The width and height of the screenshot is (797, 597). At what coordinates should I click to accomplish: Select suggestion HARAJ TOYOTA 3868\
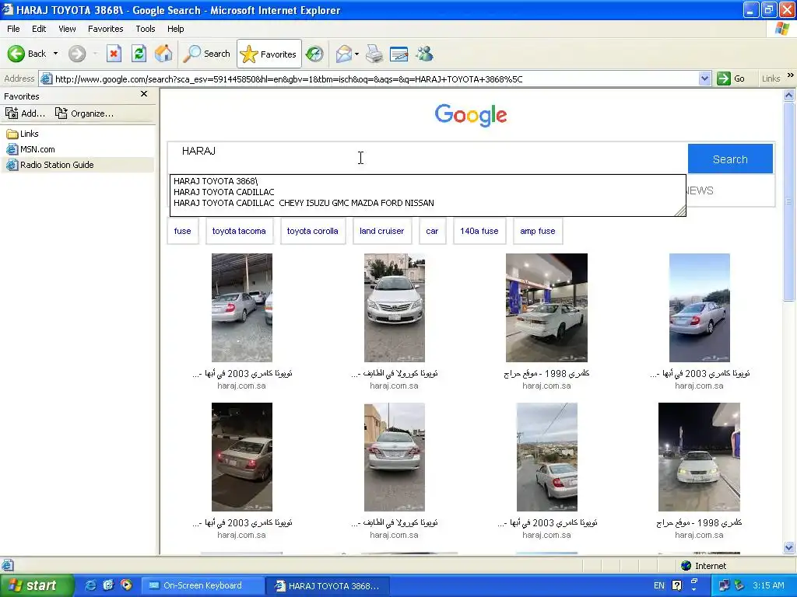[x=216, y=180]
